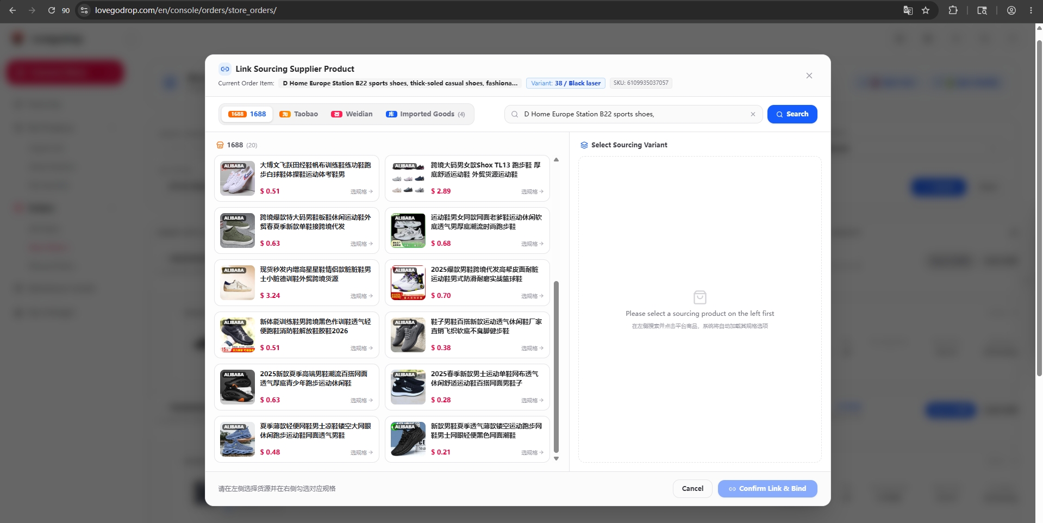This screenshot has width=1043, height=523.
Task: Bookmark this page with the star icon
Action: point(926,10)
